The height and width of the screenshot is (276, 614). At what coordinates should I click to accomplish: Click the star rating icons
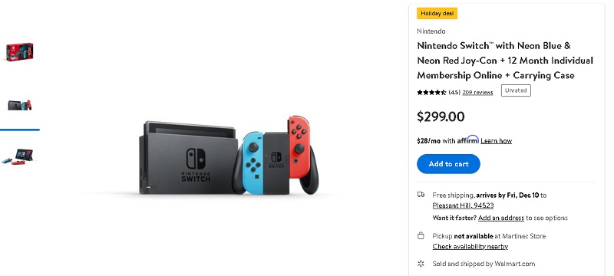tap(431, 93)
